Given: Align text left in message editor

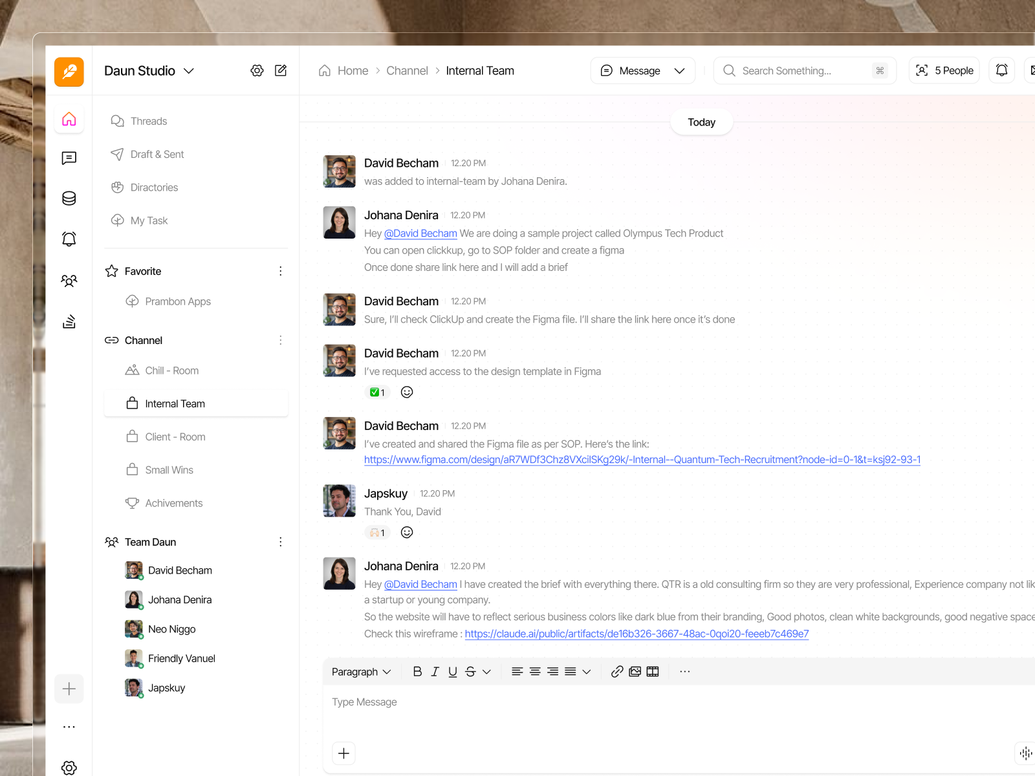Looking at the screenshot, I should [x=517, y=672].
